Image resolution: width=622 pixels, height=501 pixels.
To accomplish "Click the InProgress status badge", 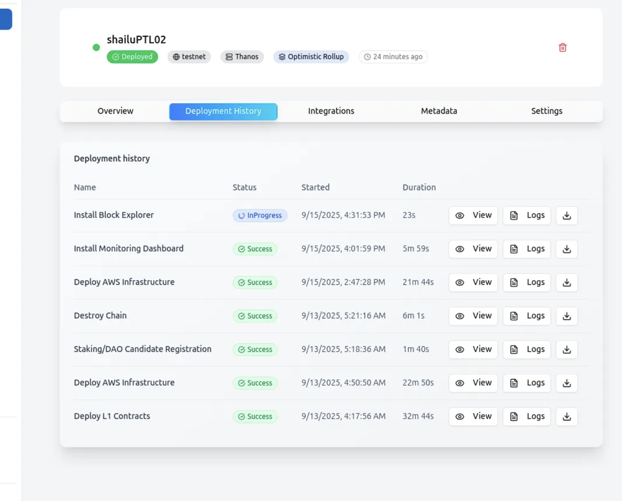I will tap(260, 216).
